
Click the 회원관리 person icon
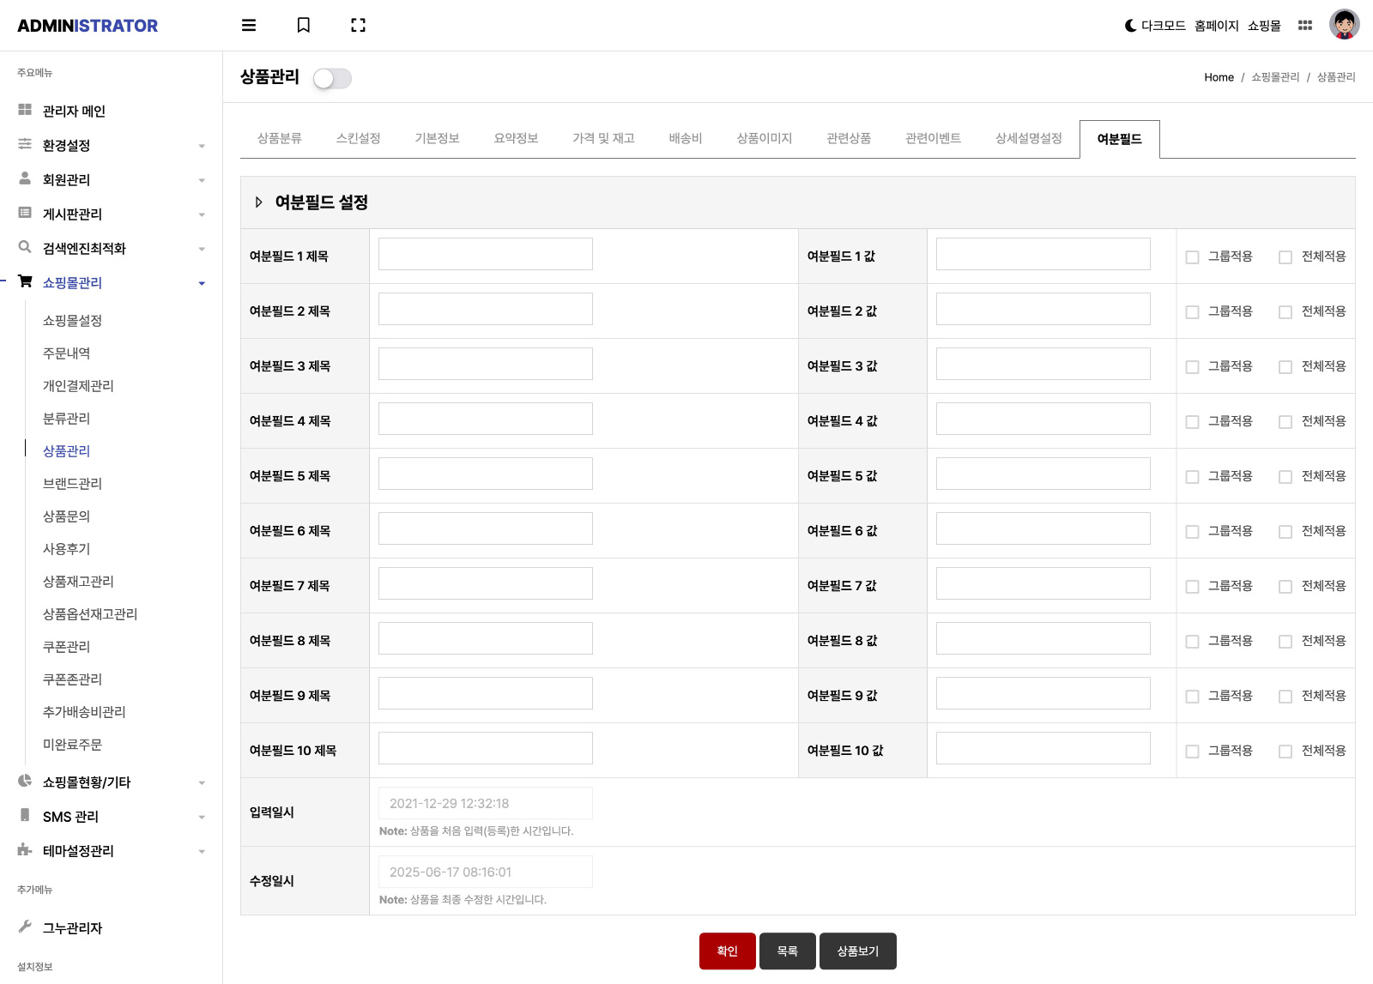click(x=25, y=178)
